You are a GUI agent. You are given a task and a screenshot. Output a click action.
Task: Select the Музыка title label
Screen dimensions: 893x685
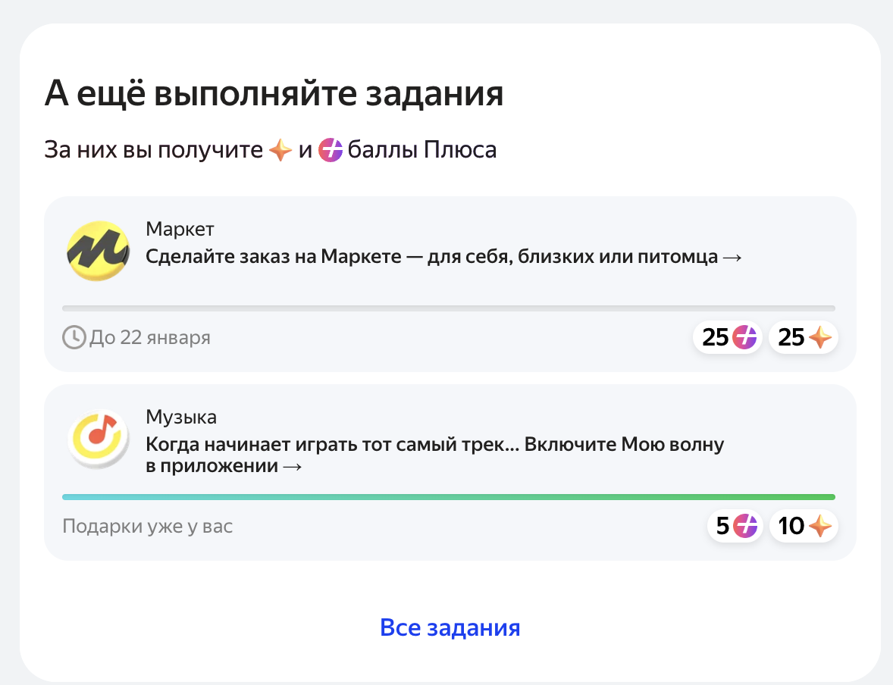click(181, 418)
